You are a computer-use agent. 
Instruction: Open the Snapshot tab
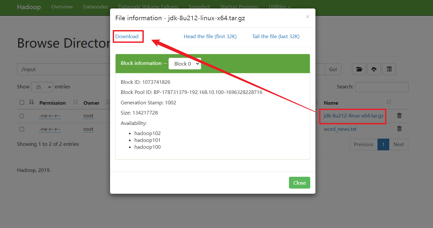pos(199,7)
